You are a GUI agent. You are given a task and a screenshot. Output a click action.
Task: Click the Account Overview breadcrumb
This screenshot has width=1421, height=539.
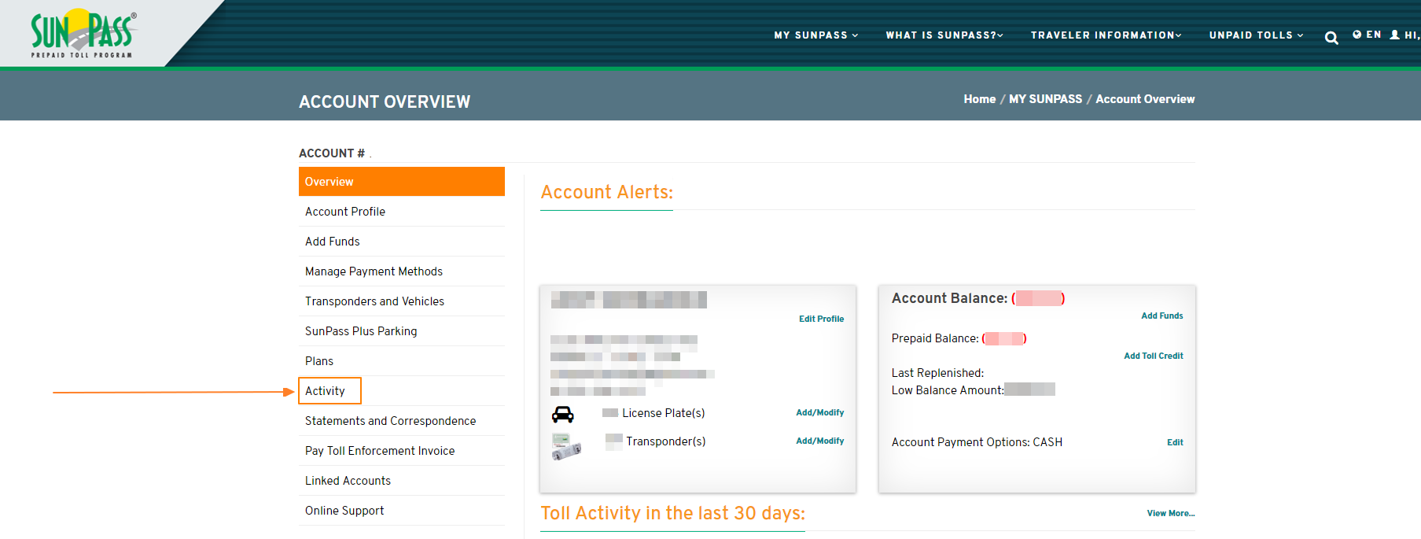click(x=1145, y=99)
